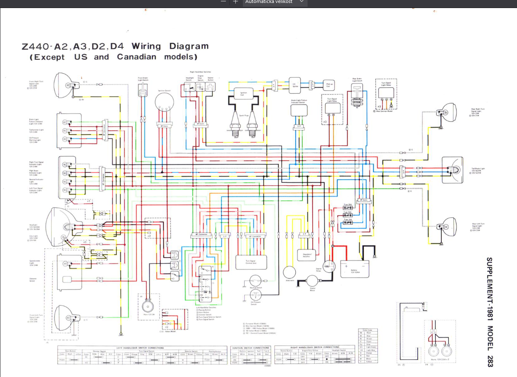Click the Fuse 20A symbol
The height and width of the screenshot is (377, 517).
348,208
